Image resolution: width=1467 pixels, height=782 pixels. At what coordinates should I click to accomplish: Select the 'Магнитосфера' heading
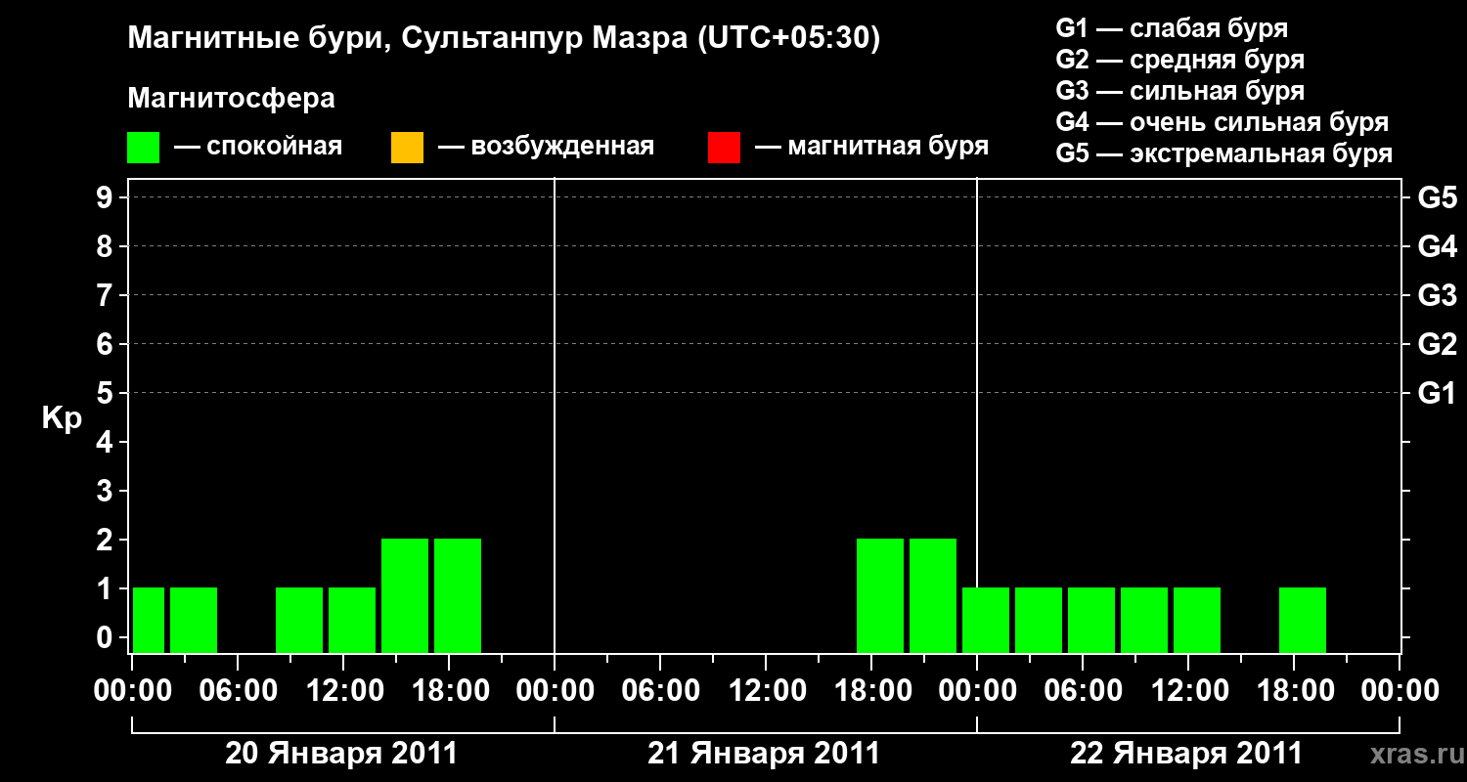point(232,99)
